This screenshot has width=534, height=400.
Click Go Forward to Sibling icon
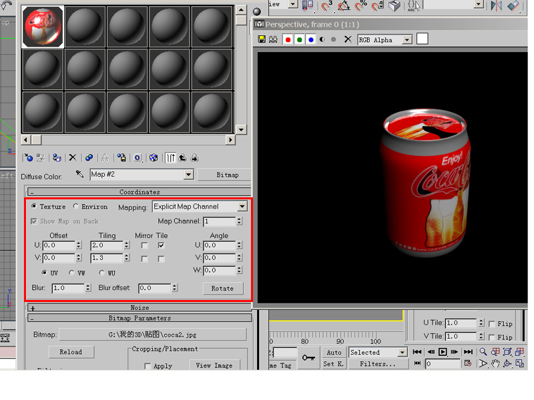click(x=194, y=157)
